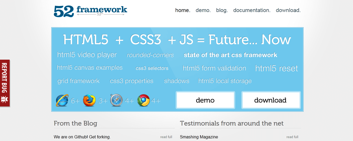The height and width of the screenshot is (141, 353).
Task: Click the Chrome browser icon
Action: pyautogui.click(x=144, y=100)
